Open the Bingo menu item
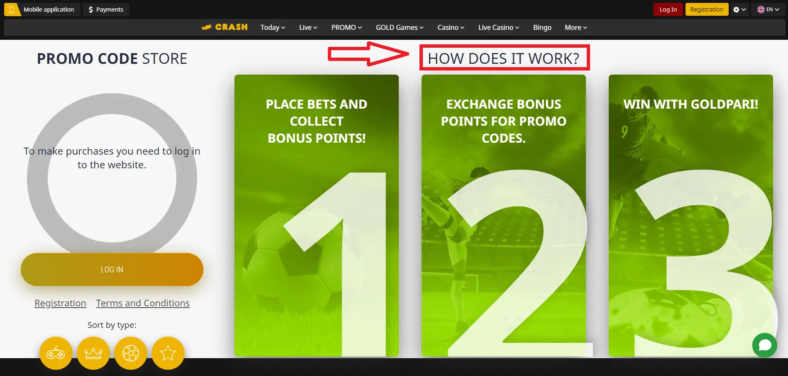Viewport: 788px width, 376px height. coord(542,27)
